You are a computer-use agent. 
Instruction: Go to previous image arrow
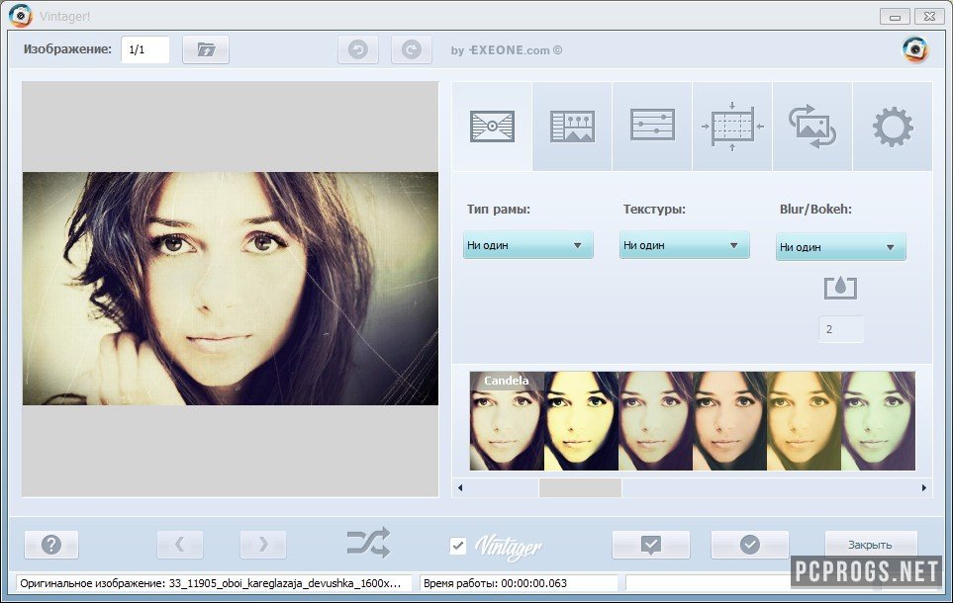180,545
